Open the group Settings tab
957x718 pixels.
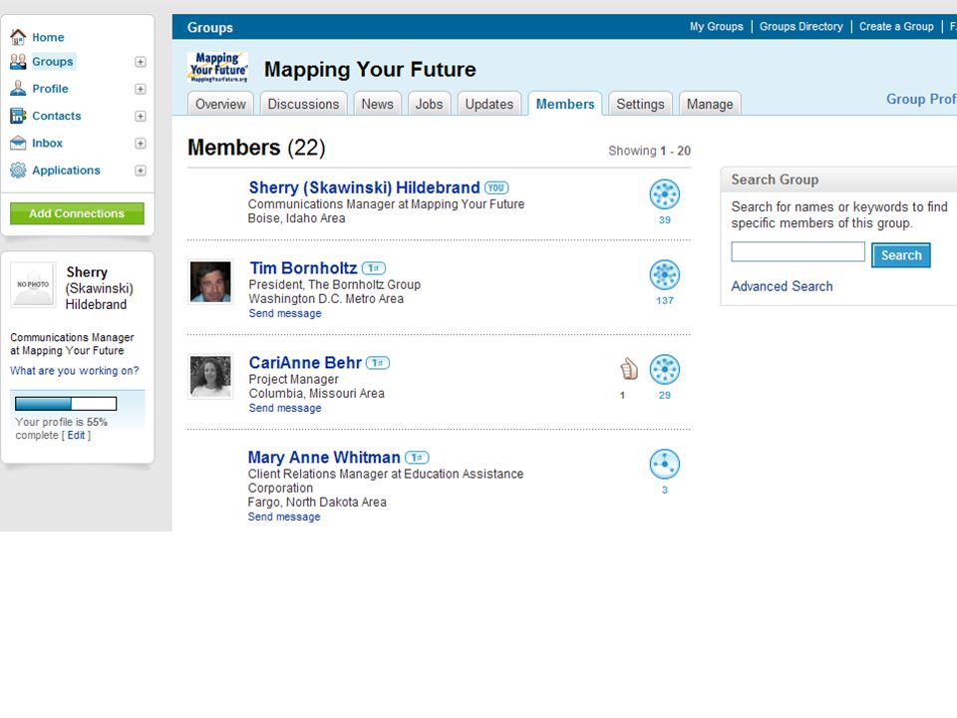pos(640,104)
